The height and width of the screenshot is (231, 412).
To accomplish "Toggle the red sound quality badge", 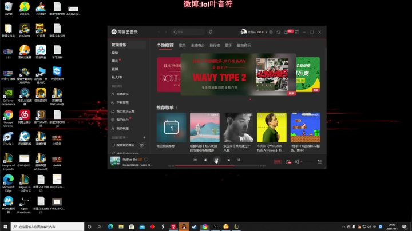I will tap(278, 162).
